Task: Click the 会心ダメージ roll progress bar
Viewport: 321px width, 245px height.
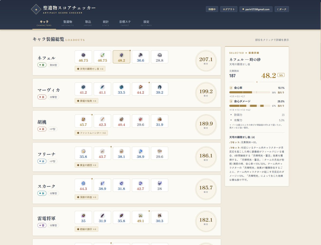Action: 250,106
